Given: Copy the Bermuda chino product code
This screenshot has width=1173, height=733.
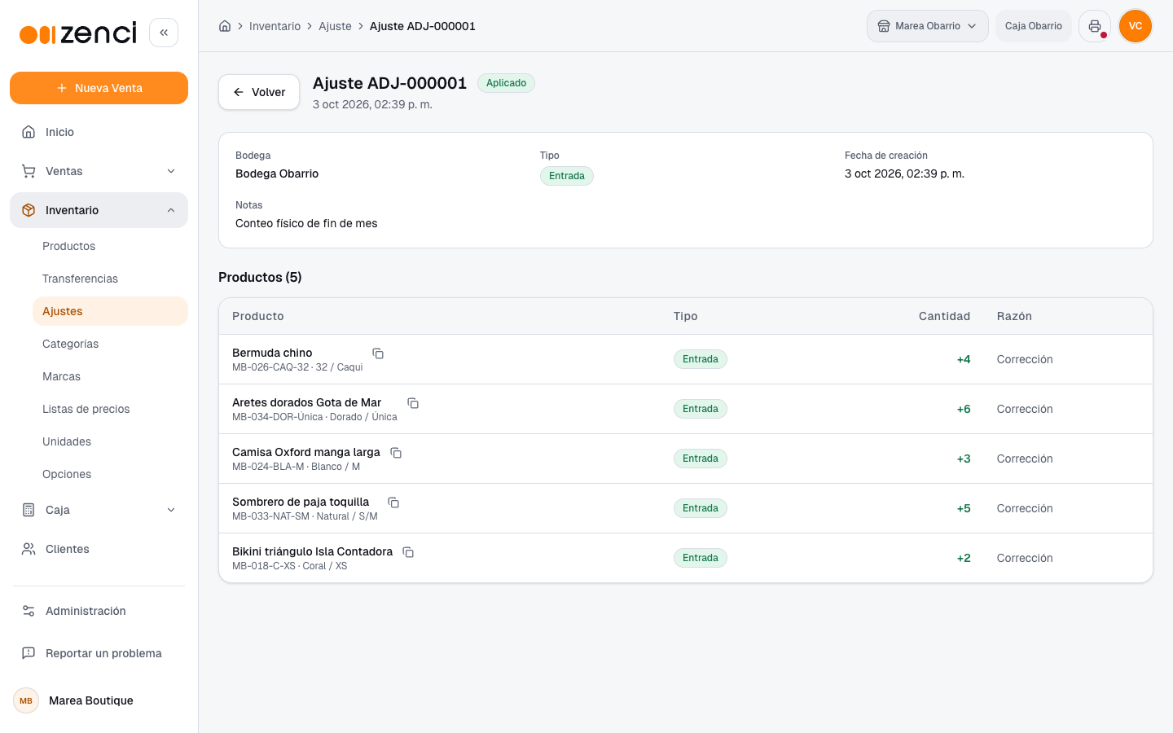Looking at the screenshot, I should (378, 353).
